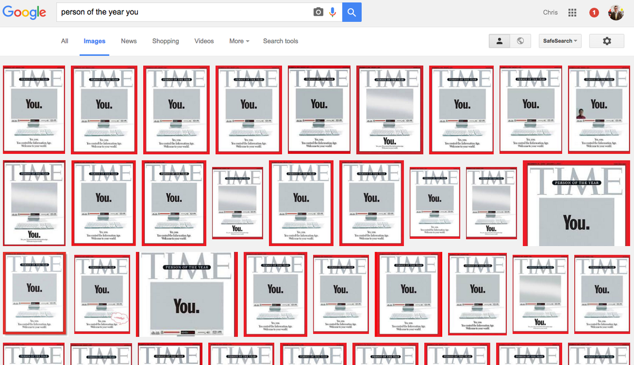Select the Images tab
Viewport: 634px width, 365px height.
click(x=95, y=41)
